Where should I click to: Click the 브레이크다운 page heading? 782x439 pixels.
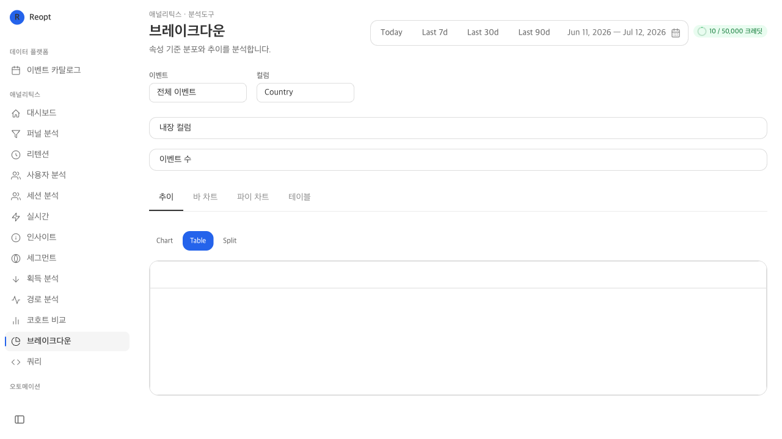(x=187, y=30)
